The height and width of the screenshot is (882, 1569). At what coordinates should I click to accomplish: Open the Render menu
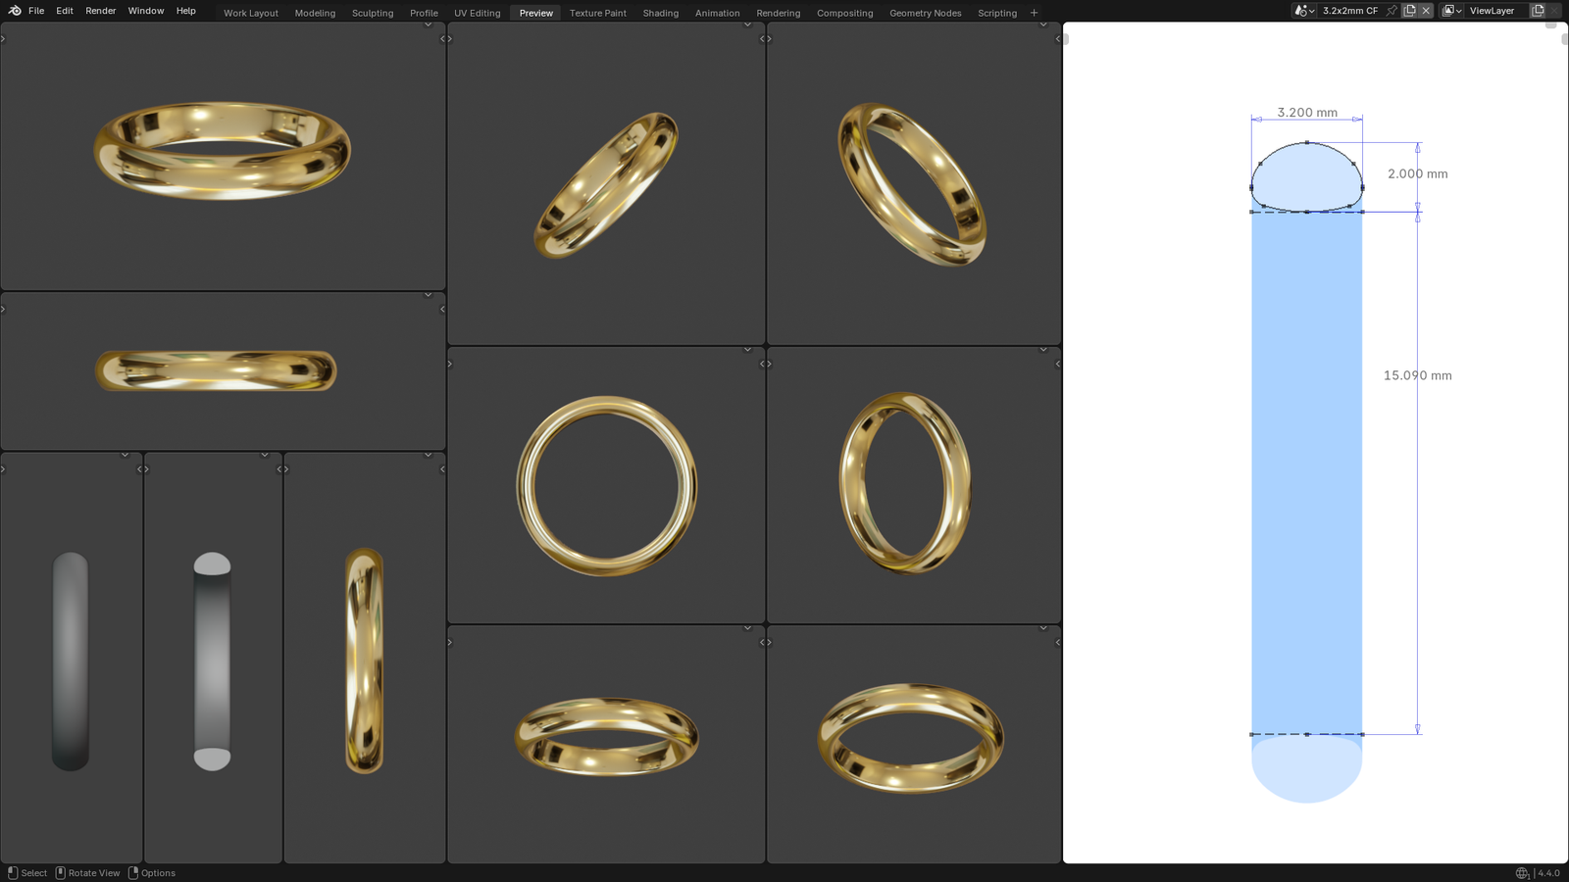pyautogui.click(x=100, y=11)
